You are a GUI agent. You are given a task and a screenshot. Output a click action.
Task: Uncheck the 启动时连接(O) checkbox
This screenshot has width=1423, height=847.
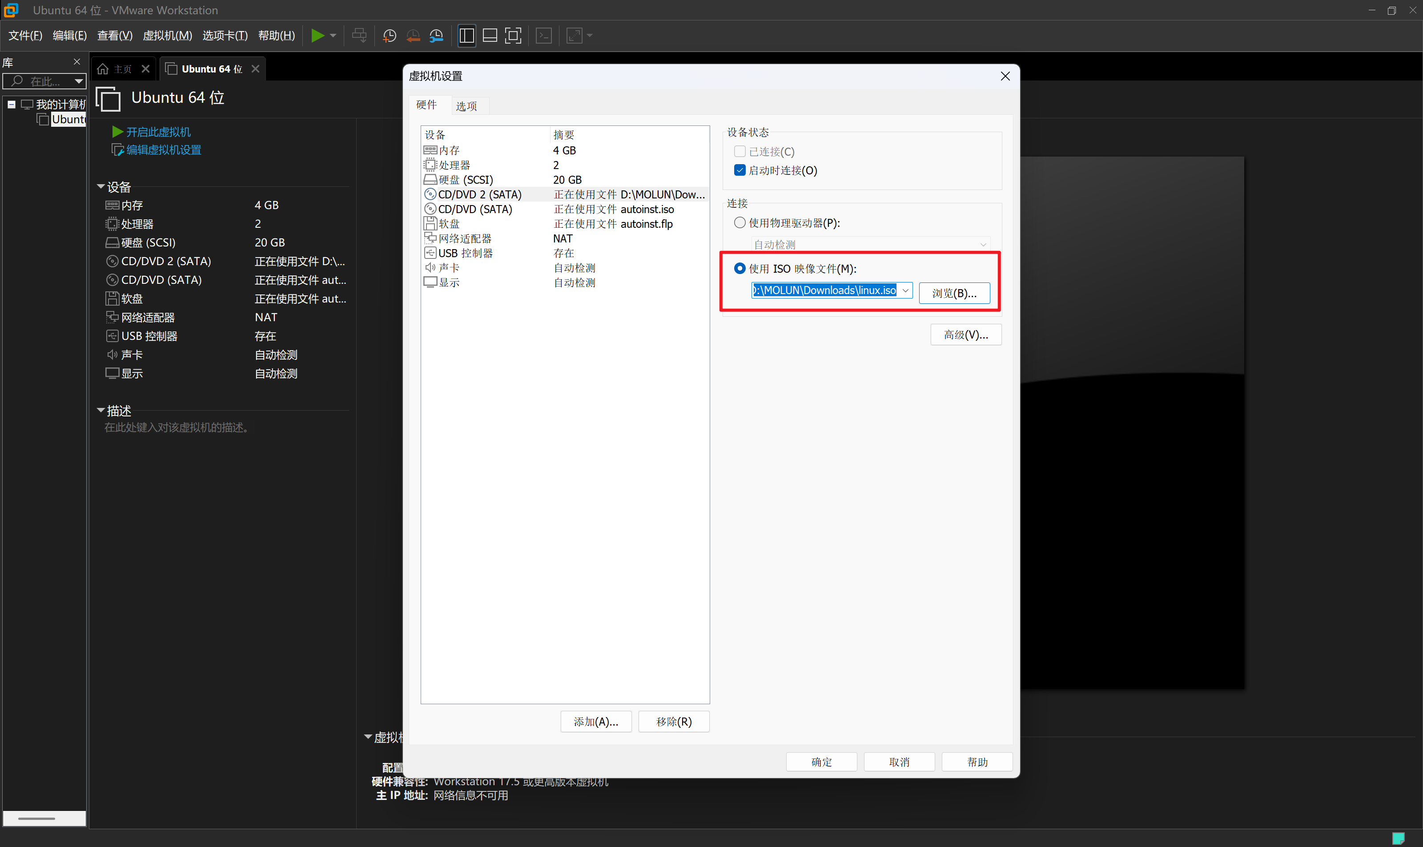pos(740,170)
